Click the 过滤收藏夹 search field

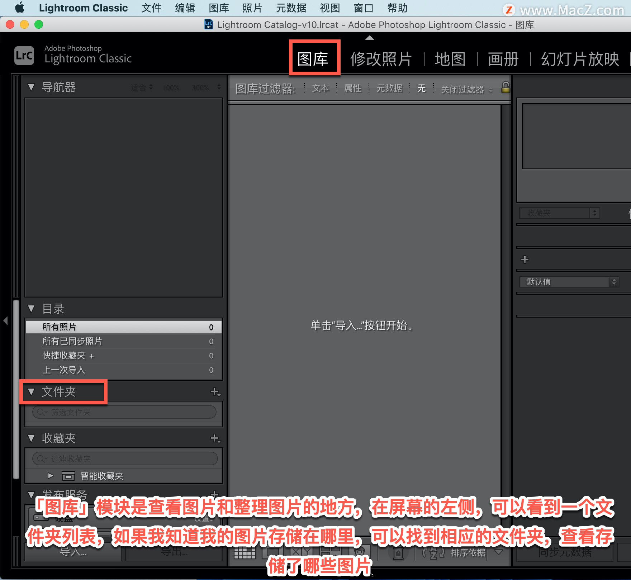coord(124,459)
